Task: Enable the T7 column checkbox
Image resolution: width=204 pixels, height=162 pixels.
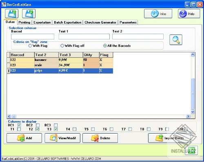Action: (x=130, y=129)
